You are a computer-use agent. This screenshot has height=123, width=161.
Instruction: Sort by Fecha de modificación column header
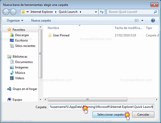pyautogui.click(x=128, y=28)
